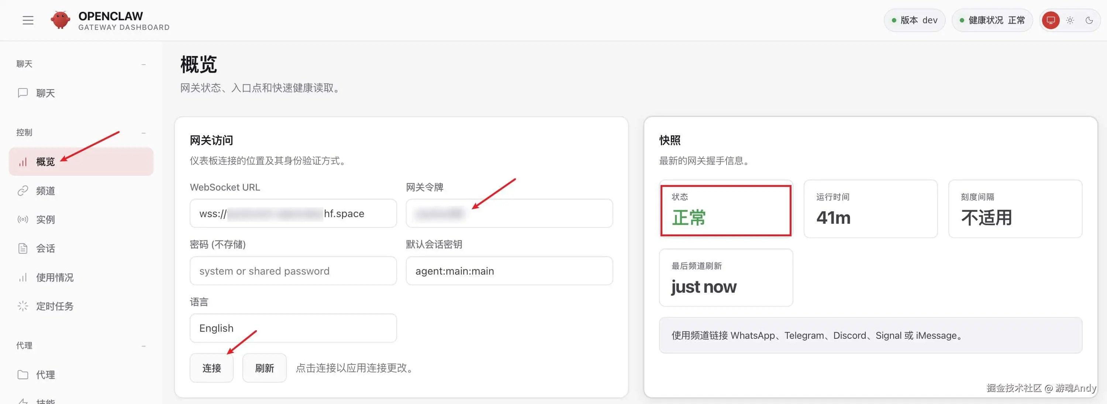
Task: Click the 定时任务 scheduled tasks icon
Action: (23, 306)
